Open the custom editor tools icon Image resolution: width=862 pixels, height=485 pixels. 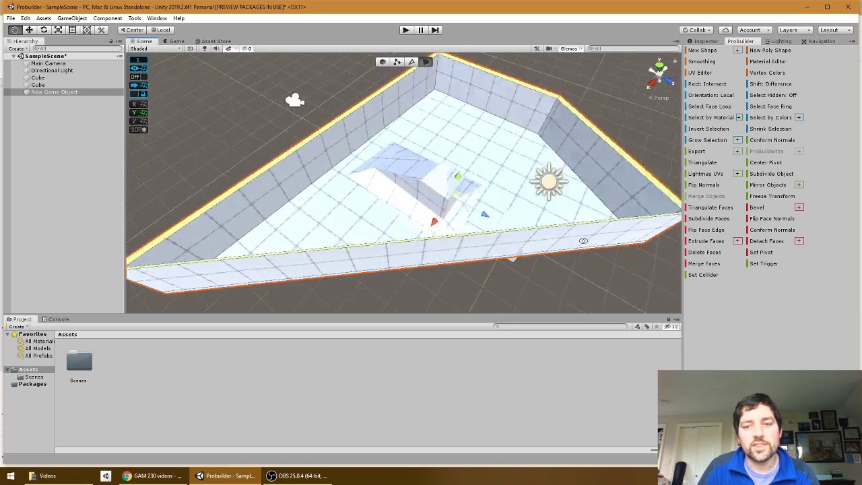(101, 30)
